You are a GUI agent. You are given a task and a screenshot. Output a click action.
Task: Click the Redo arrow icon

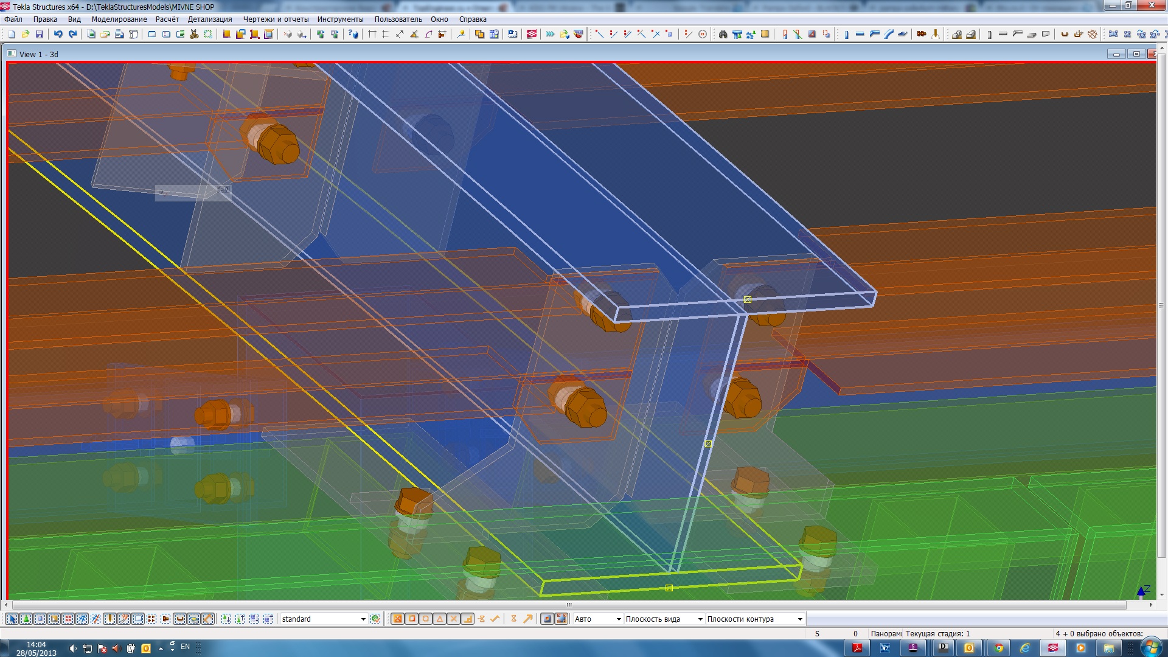pos(72,34)
